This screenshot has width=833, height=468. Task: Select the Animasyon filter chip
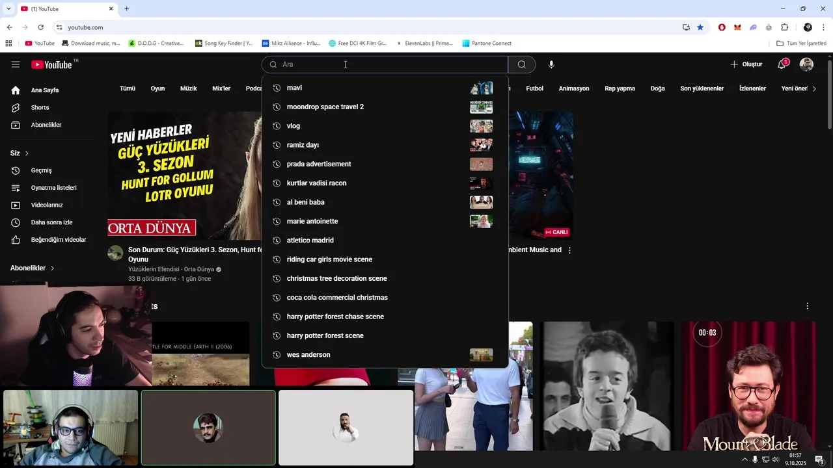coord(574,88)
